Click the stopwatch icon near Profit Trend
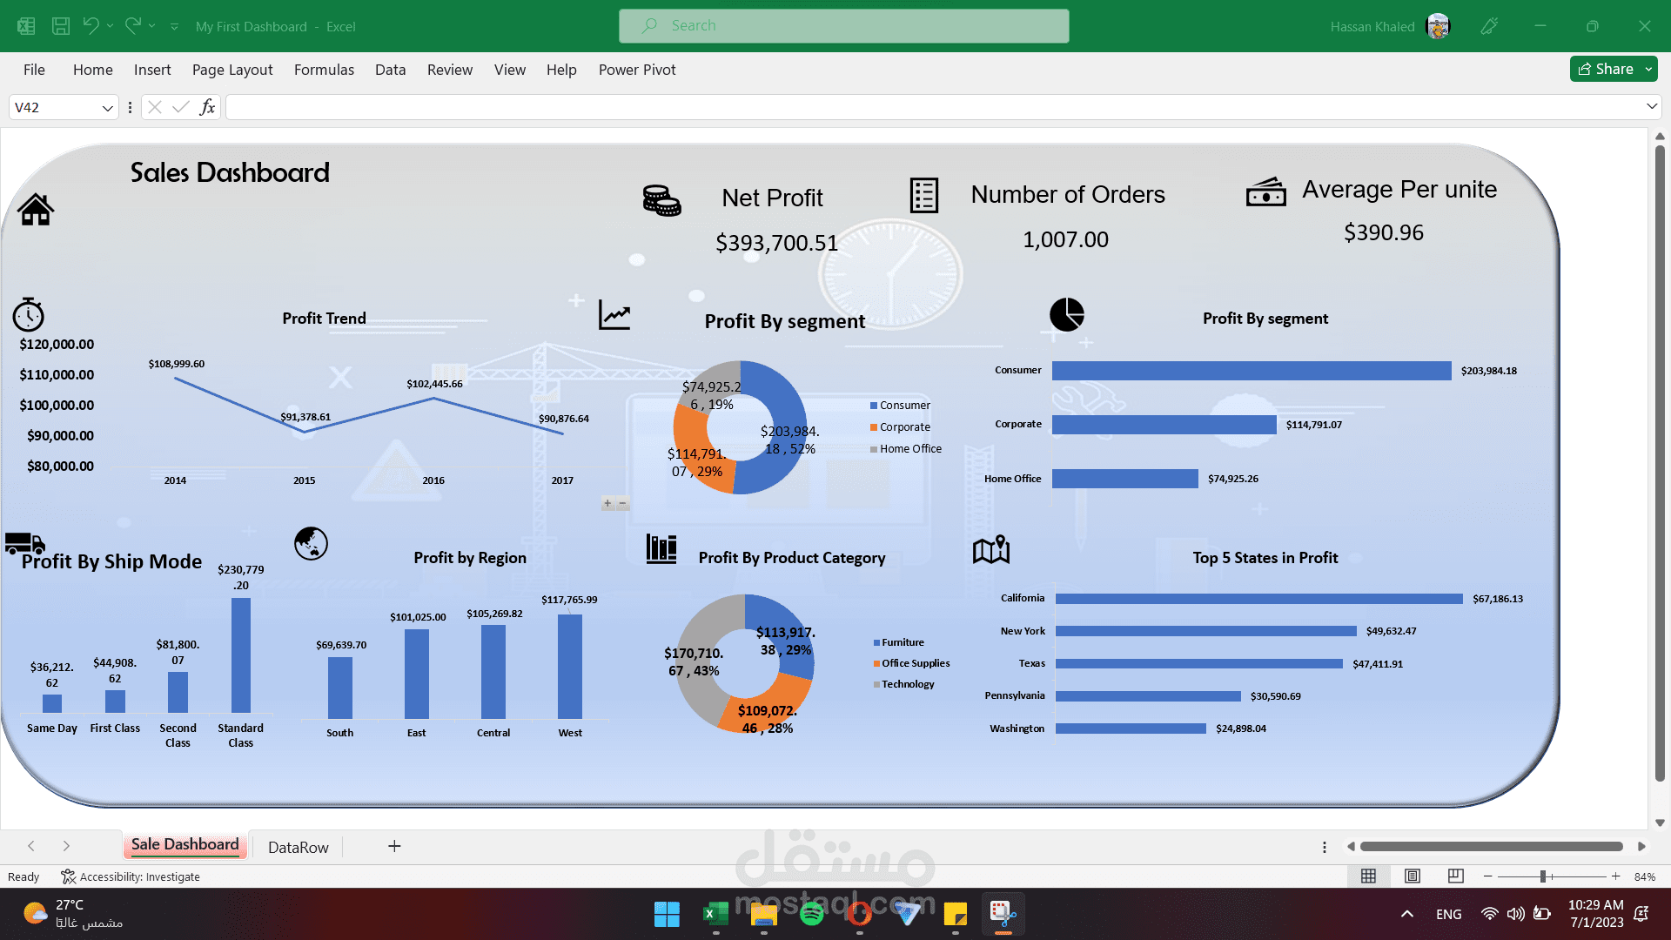The height and width of the screenshot is (940, 1671). [x=29, y=314]
